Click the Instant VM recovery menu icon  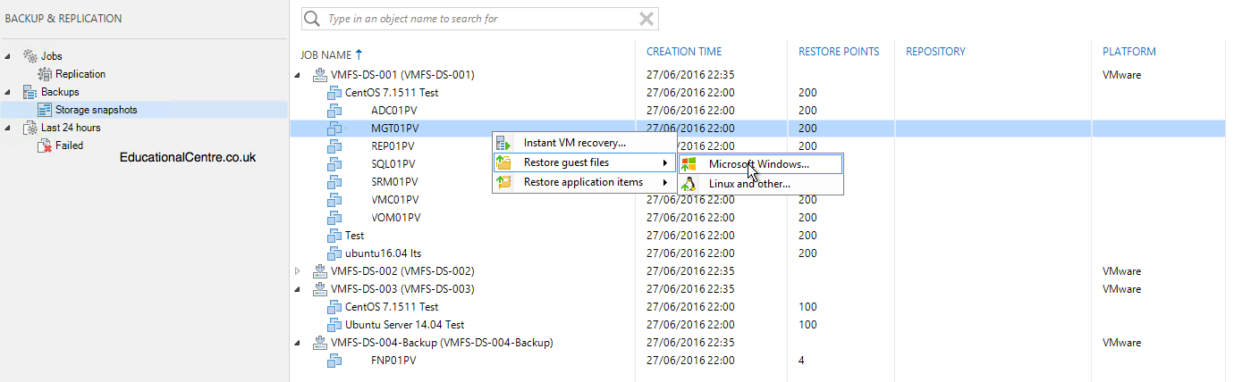[504, 143]
